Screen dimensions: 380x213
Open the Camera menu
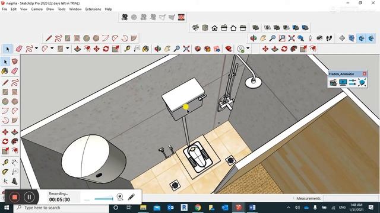click(x=37, y=9)
